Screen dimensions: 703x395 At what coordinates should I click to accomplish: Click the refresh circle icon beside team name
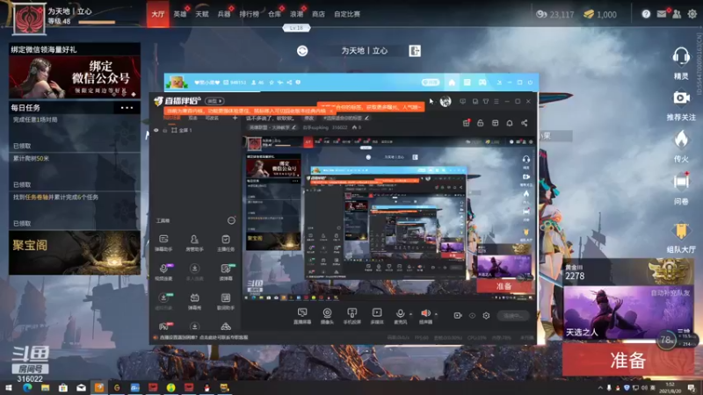pyautogui.click(x=302, y=51)
